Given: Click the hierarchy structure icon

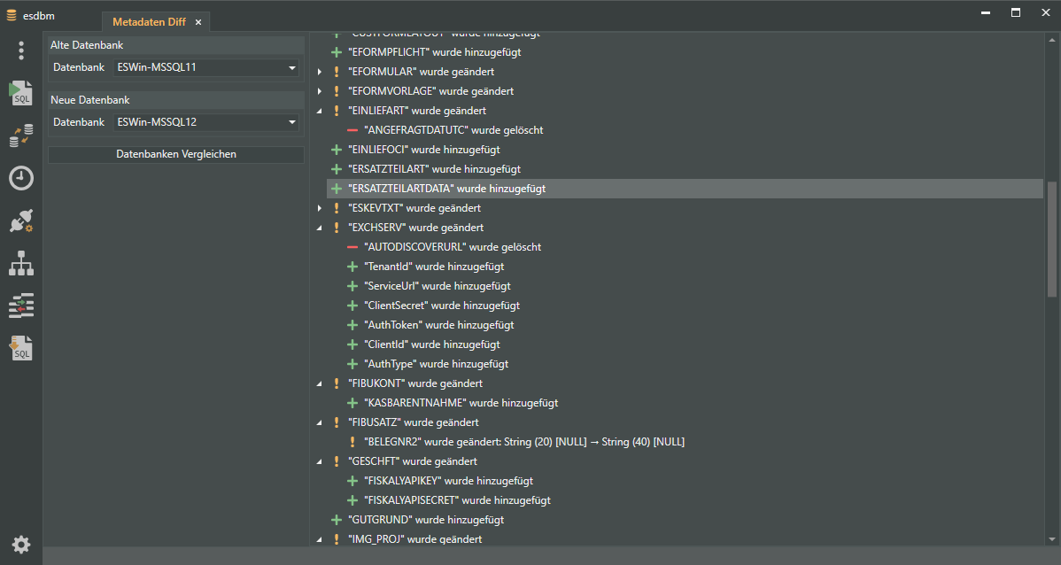Looking at the screenshot, I should (x=21, y=263).
